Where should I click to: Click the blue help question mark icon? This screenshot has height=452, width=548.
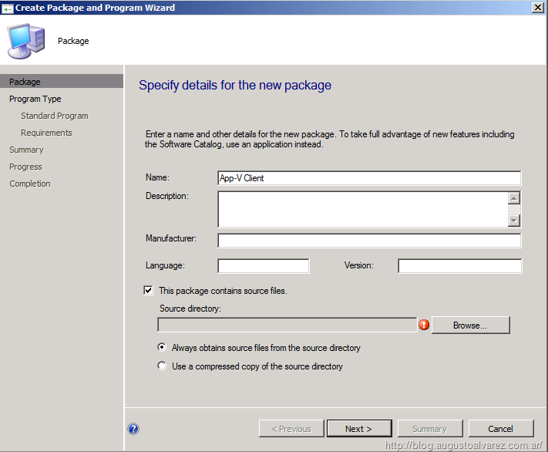point(133,429)
